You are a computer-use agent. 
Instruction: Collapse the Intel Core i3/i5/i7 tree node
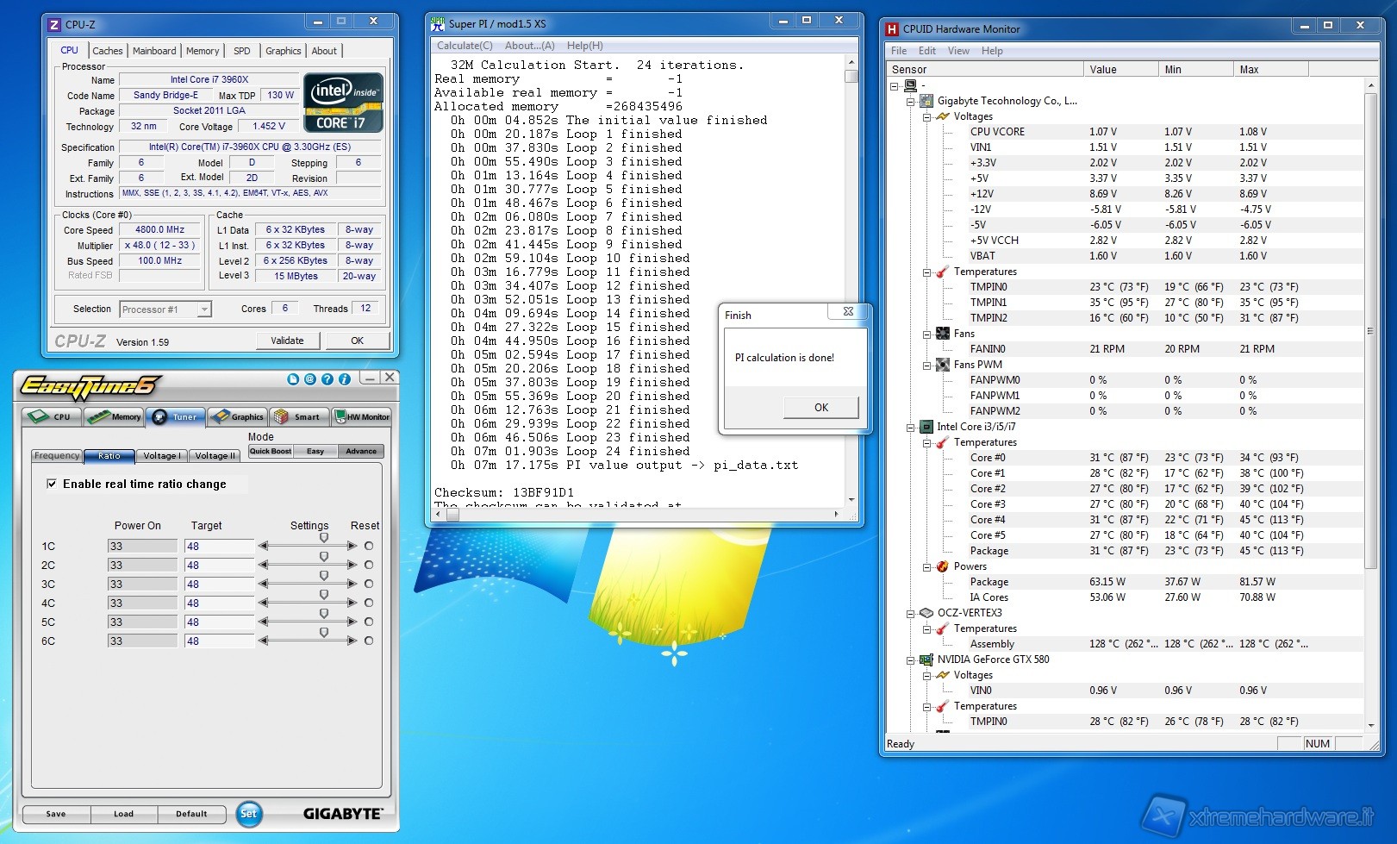coord(910,427)
